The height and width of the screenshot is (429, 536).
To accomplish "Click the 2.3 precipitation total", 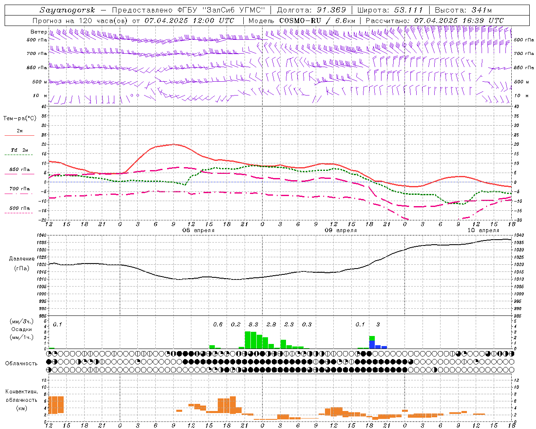I will pyautogui.click(x=289, y=325).
